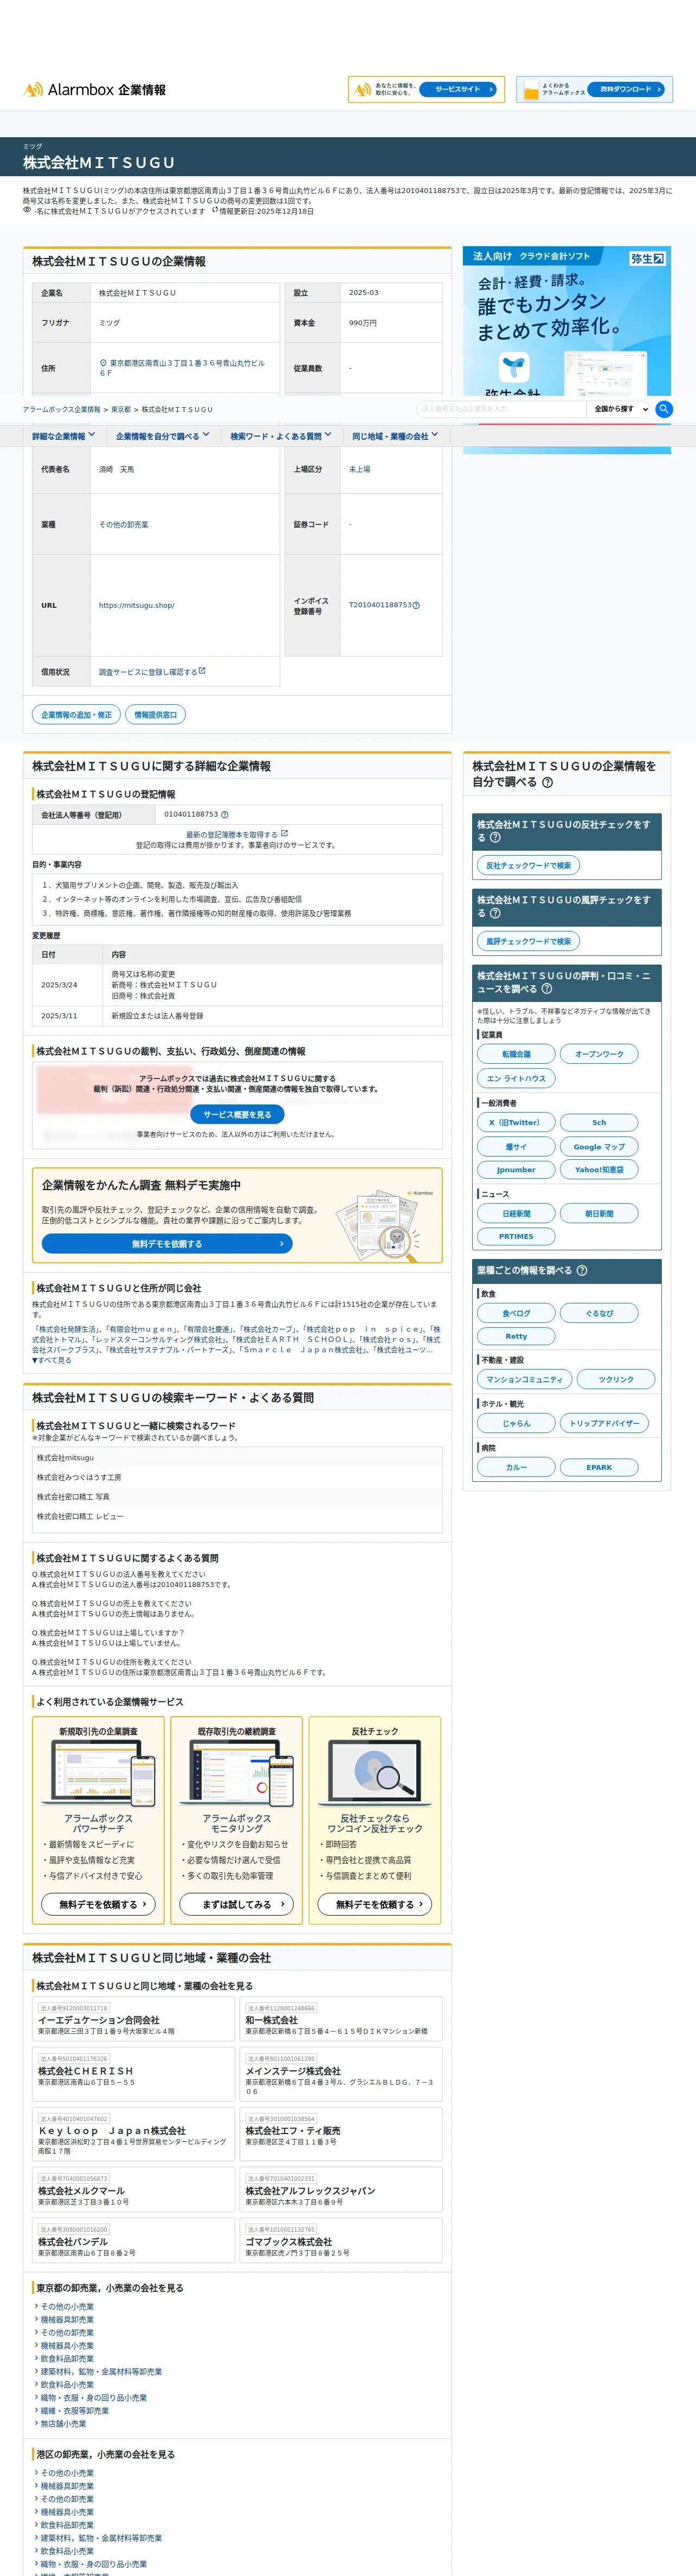Screen dimensions: 696x2576
Task: Click 無料デモを依頼する under パワーサーチ
Action: coord(98,1904)
